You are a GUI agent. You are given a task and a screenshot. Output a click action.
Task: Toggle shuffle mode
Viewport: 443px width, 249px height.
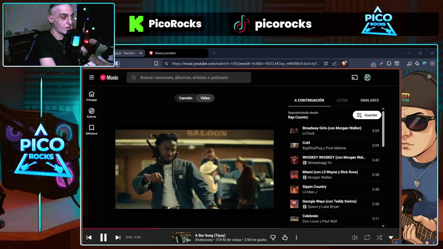[x=379, y=237]
